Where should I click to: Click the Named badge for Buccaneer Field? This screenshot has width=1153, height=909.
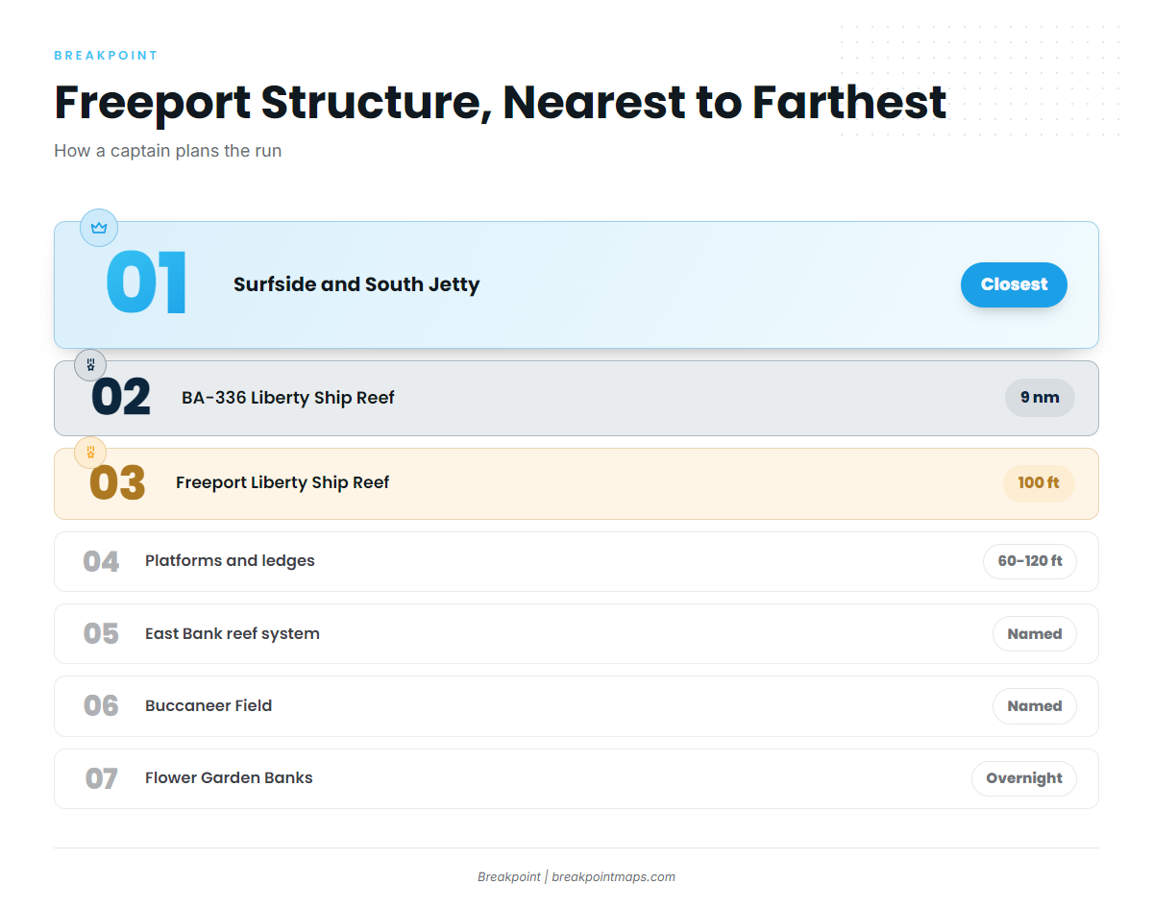coord(1035,706)
